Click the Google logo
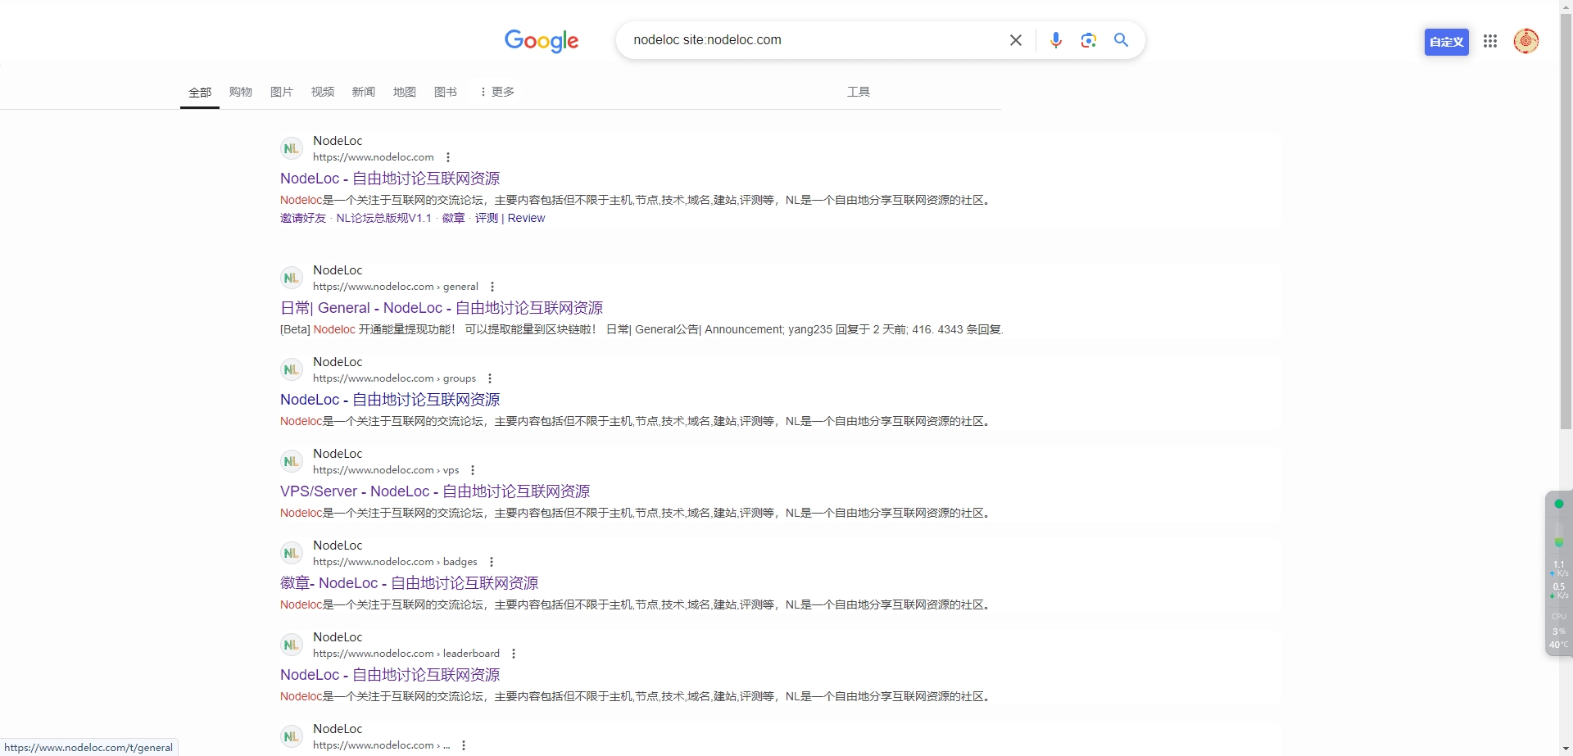This screenshot has width=1573, height=756. (x=542, y=40)
